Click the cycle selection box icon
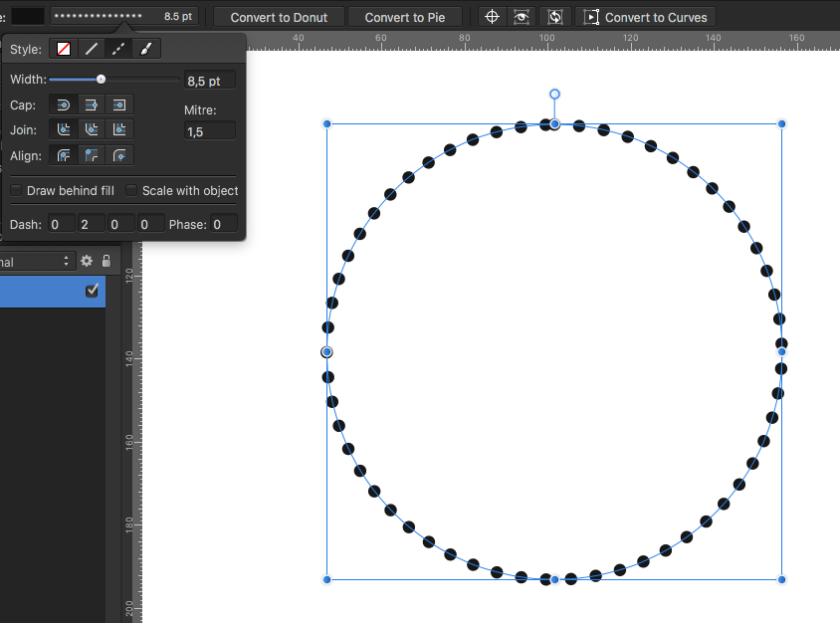Viewport: 840px width, 623px height. (x=555, y=17)
